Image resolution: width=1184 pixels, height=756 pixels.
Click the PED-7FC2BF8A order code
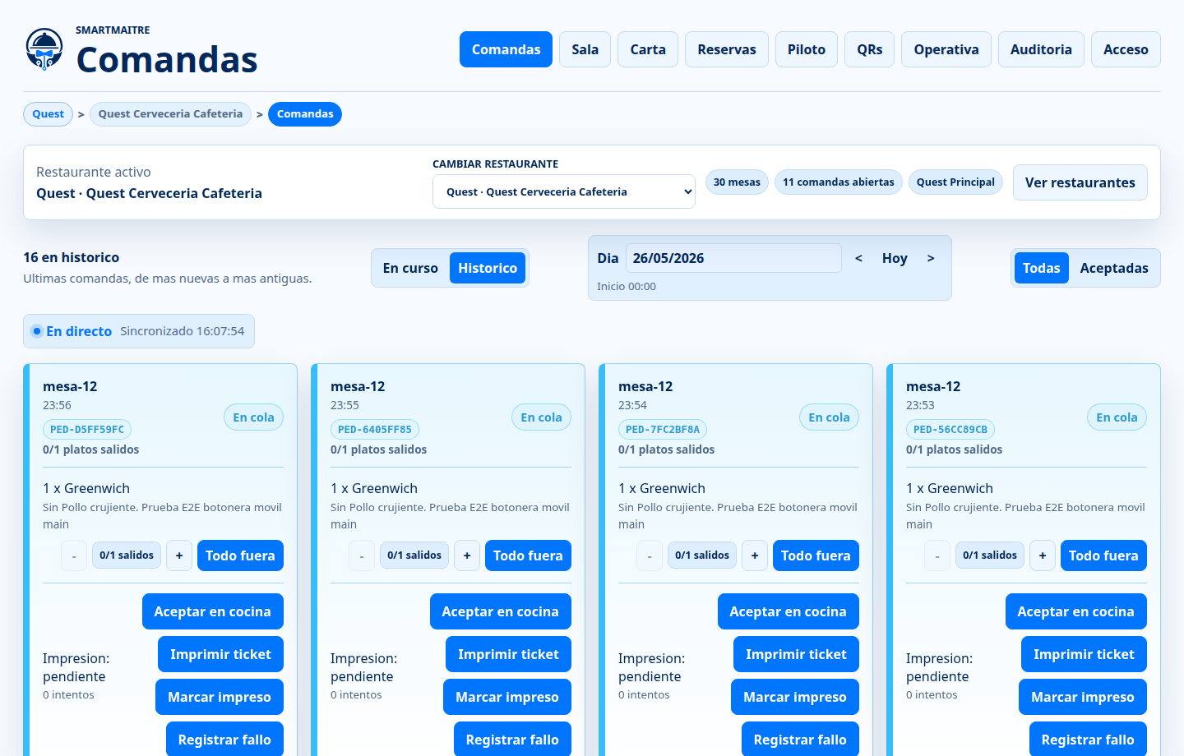pyautogui.click(x=663, y=429)
